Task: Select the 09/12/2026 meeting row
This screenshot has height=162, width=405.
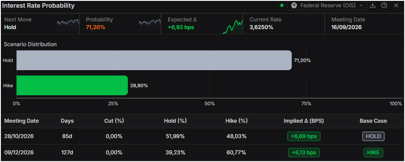Action: point(202,153)
